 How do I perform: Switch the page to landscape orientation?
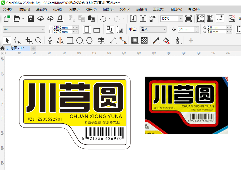point(97,29)
